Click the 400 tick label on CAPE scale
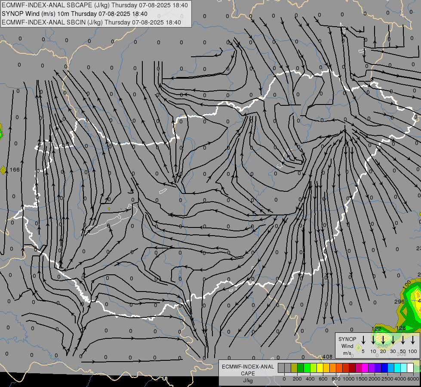The height and width of the screenshot is (387, 421). 310,379
